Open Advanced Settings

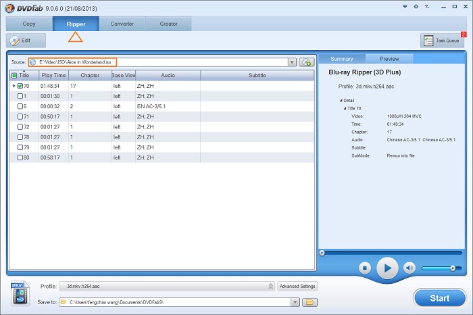tap(297, 286)
